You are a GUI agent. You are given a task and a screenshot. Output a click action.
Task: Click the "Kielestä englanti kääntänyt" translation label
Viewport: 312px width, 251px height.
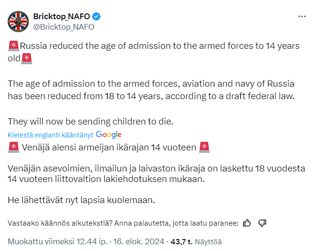coord(50,135)
